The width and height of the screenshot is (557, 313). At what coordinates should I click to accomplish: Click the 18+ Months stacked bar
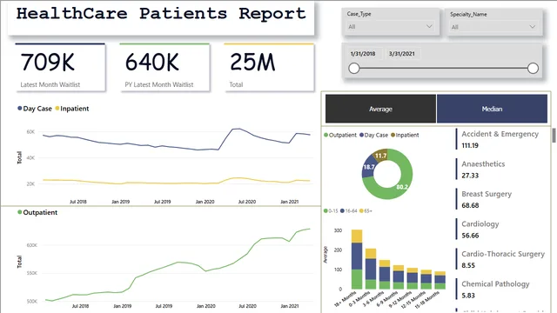pos(357,259)
